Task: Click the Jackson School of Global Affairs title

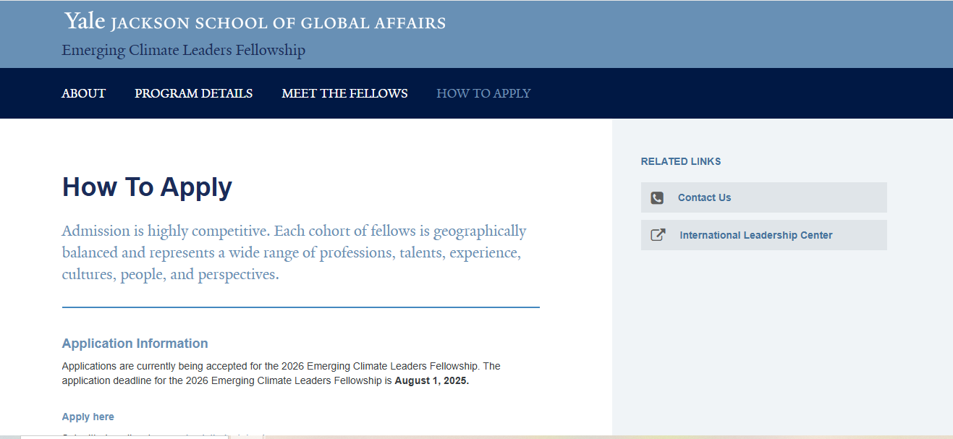Action: tap(278, 23)
